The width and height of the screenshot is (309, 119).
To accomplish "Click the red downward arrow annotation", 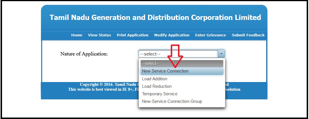I will [176, 56].
